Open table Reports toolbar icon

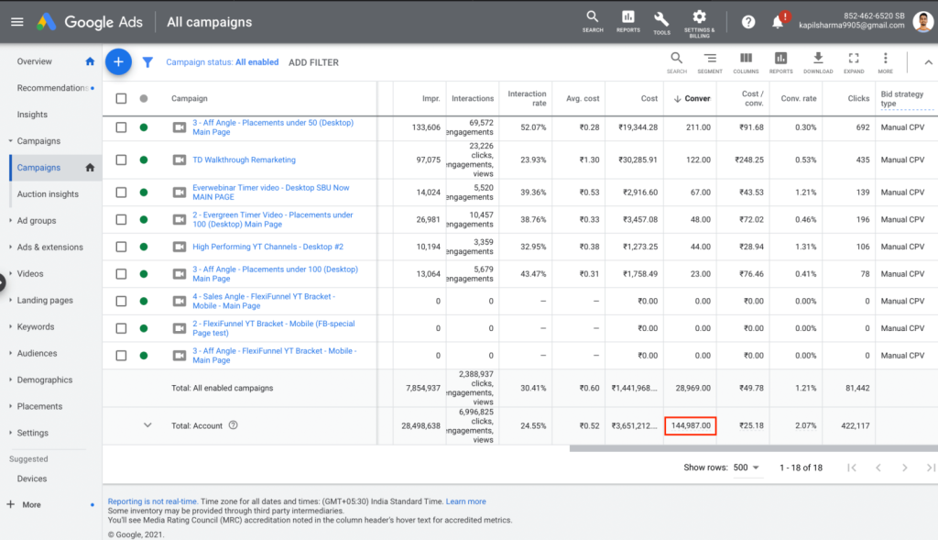[780, 62]
